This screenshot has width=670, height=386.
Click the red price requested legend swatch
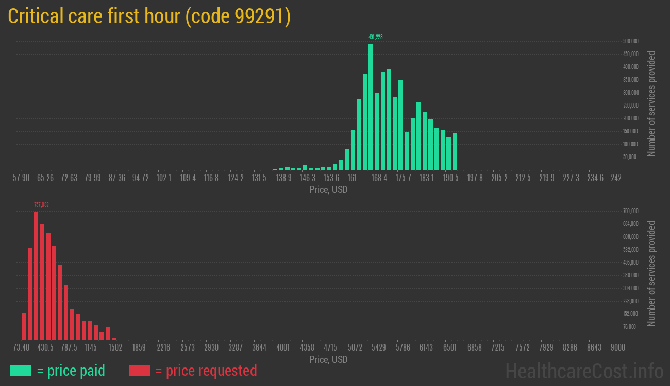tap(139, 371)
